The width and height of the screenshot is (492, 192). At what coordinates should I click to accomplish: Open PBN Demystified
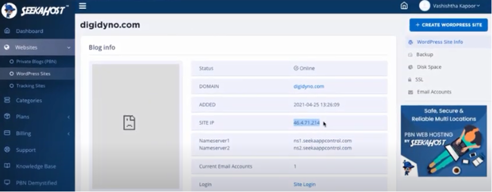click(37, 183)
